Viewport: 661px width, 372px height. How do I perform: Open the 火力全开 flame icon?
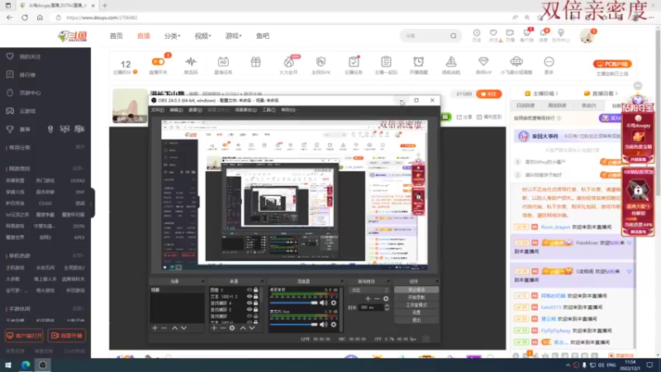click(288, 62)
